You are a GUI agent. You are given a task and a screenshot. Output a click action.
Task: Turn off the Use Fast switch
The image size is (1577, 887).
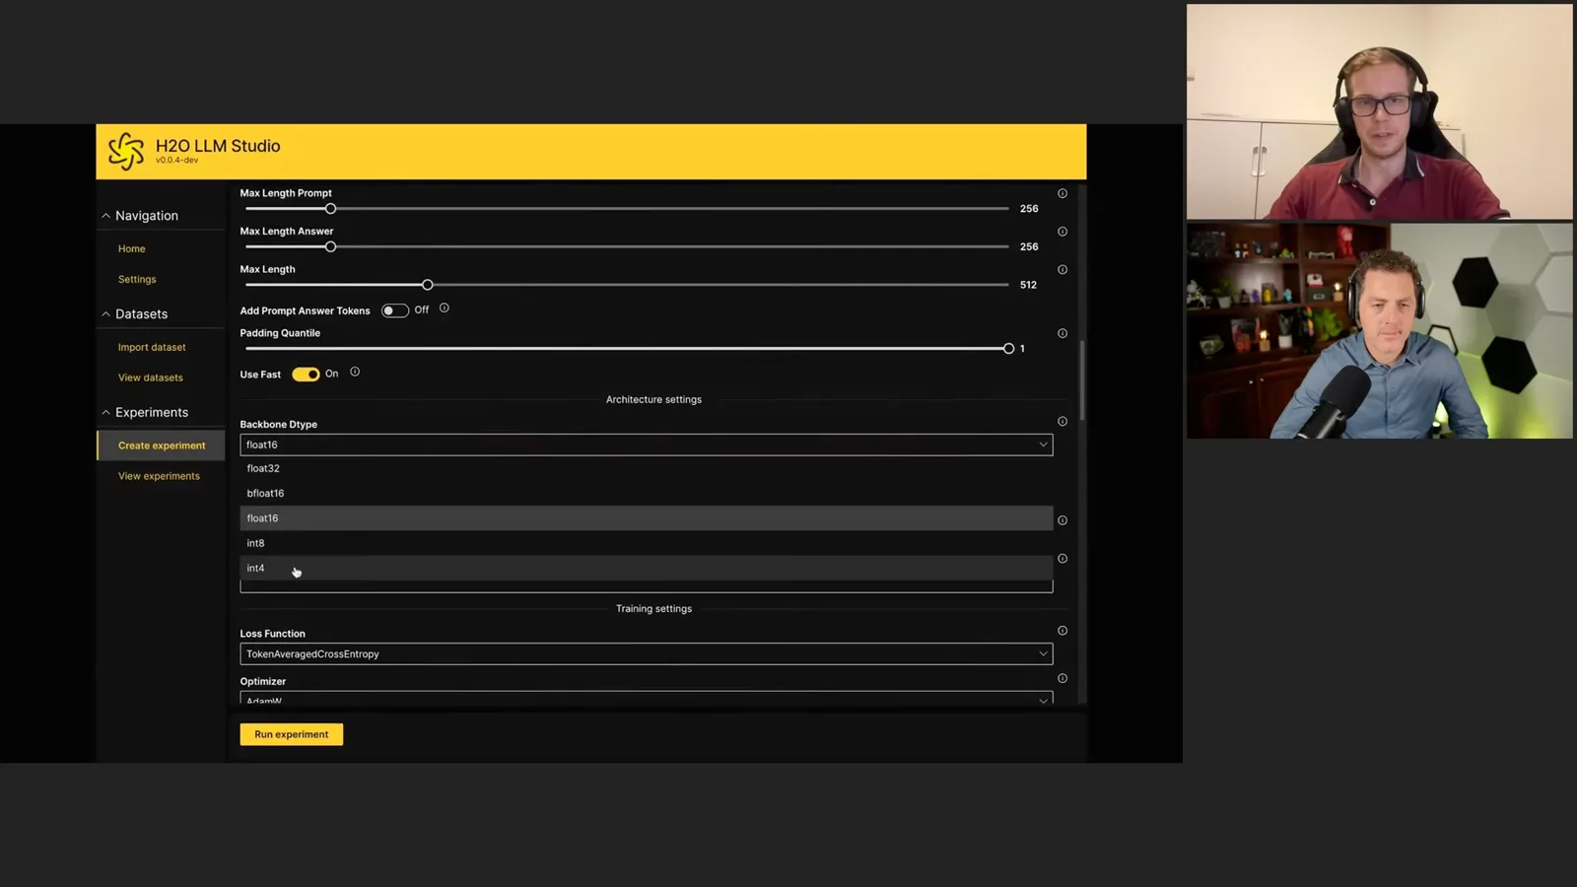(x=306, y=374)
